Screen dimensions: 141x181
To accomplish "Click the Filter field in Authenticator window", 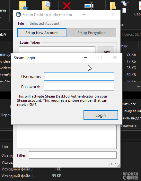I will point(73,155).
